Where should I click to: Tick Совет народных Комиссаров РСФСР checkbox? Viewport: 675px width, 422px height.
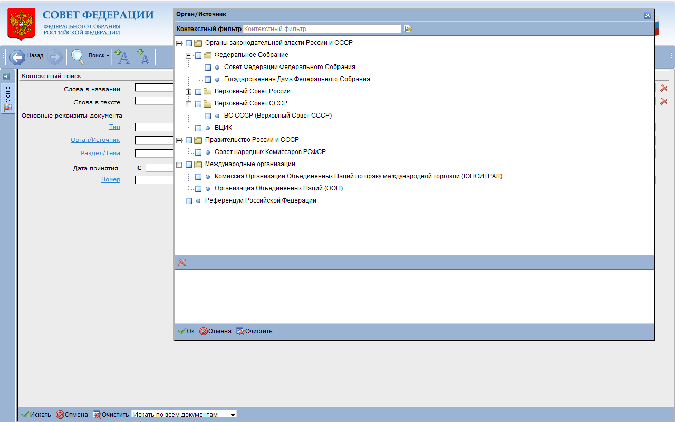pyautogui.click(x=198, y=152)
